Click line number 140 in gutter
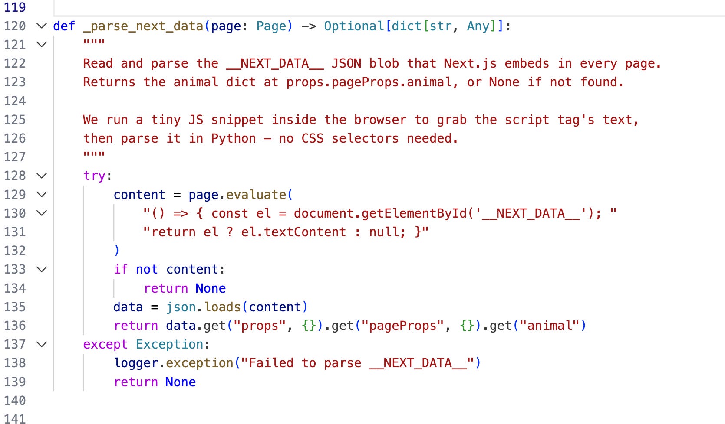725x424 pixels. (15, 401)
